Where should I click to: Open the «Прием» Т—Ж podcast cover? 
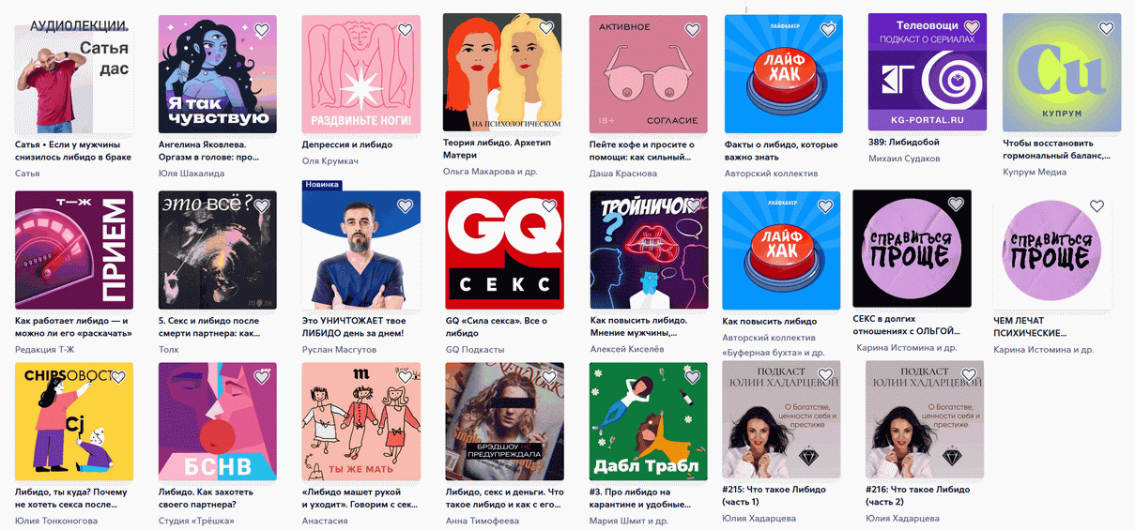(x=74, y=250)
